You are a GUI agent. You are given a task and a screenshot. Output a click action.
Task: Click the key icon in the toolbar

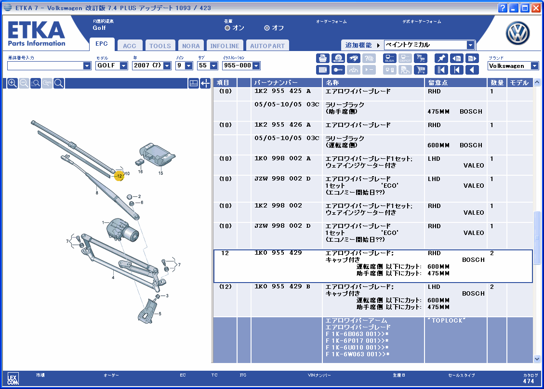338,70
